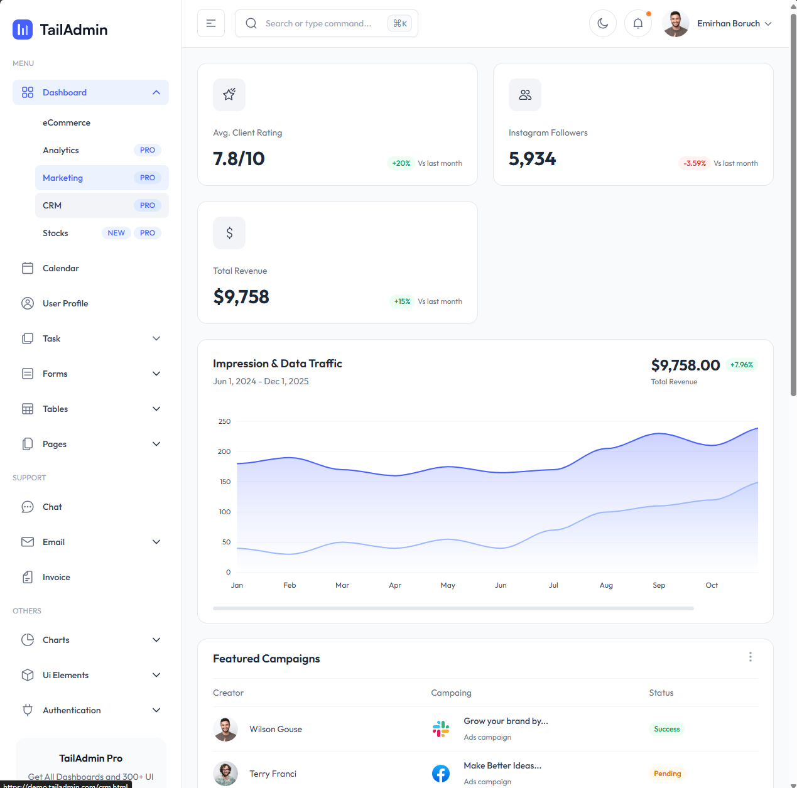Click the chart's horizontal scrollbar track
This screenshot has width=797, height=788.
(453, 608)
